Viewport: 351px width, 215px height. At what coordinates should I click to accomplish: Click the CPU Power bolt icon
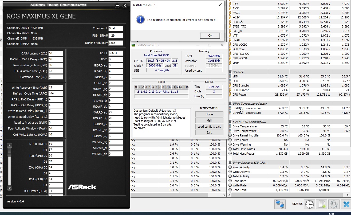(230, 95)
